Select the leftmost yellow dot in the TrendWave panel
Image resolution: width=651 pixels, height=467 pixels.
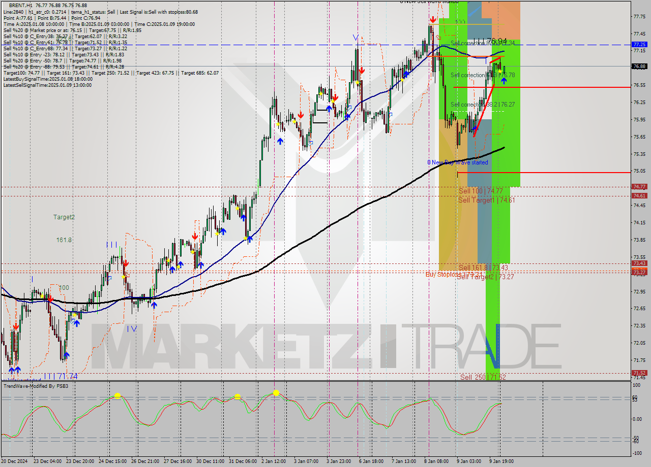click(x=117, y=395)
